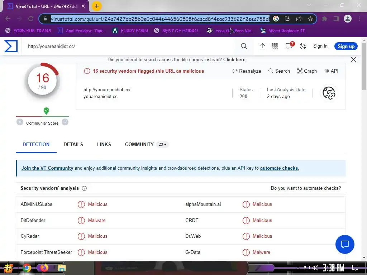Click the taskbar network icon
The height and width of the screenshot is (275, 367).
point(307,268)
